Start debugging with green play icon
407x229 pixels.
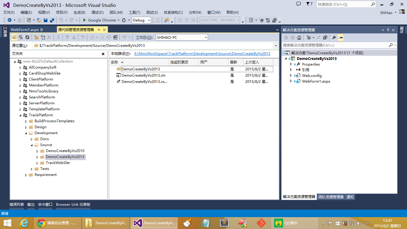(85, 20)
